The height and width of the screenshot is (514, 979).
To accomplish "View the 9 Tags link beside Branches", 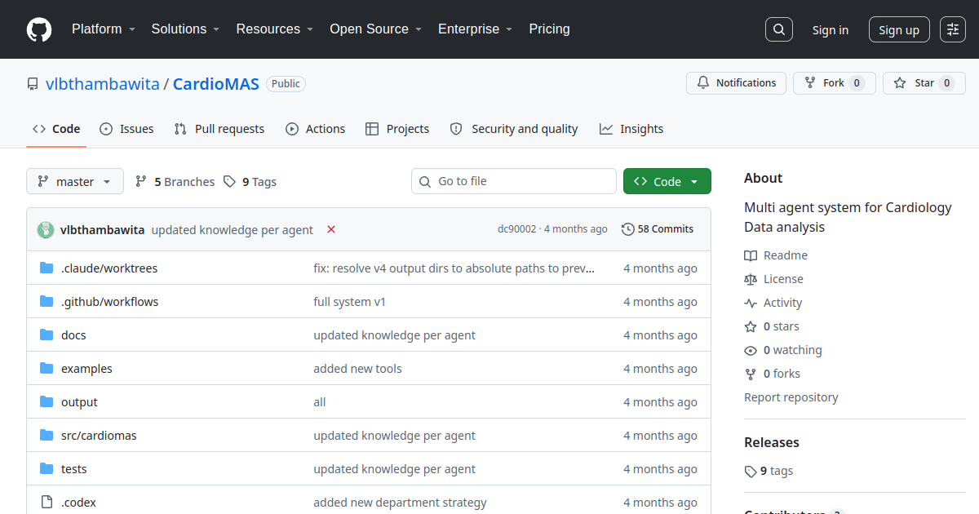I will click(x=250, y=181).
